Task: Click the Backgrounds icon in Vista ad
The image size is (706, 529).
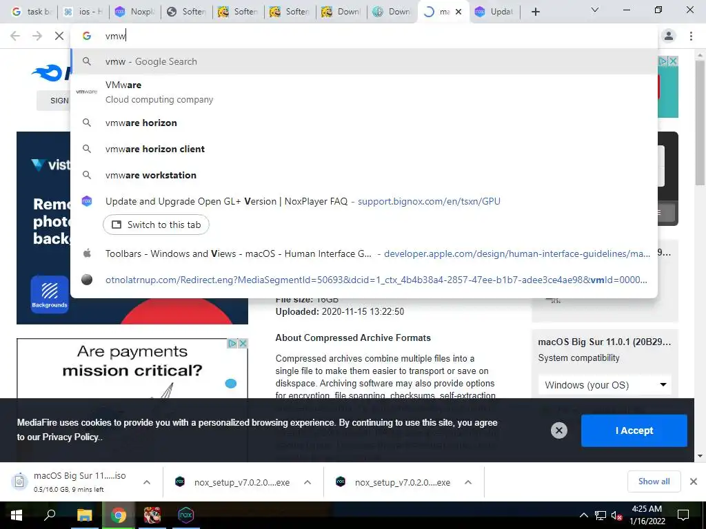Action: [50, 293]
